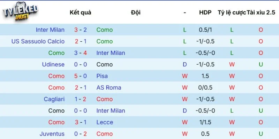Open the Pisa team link
This screenshot has width=279, height=139.
(102, 76)
